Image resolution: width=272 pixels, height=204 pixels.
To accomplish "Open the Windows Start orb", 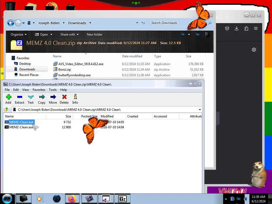I will (7, 199).
